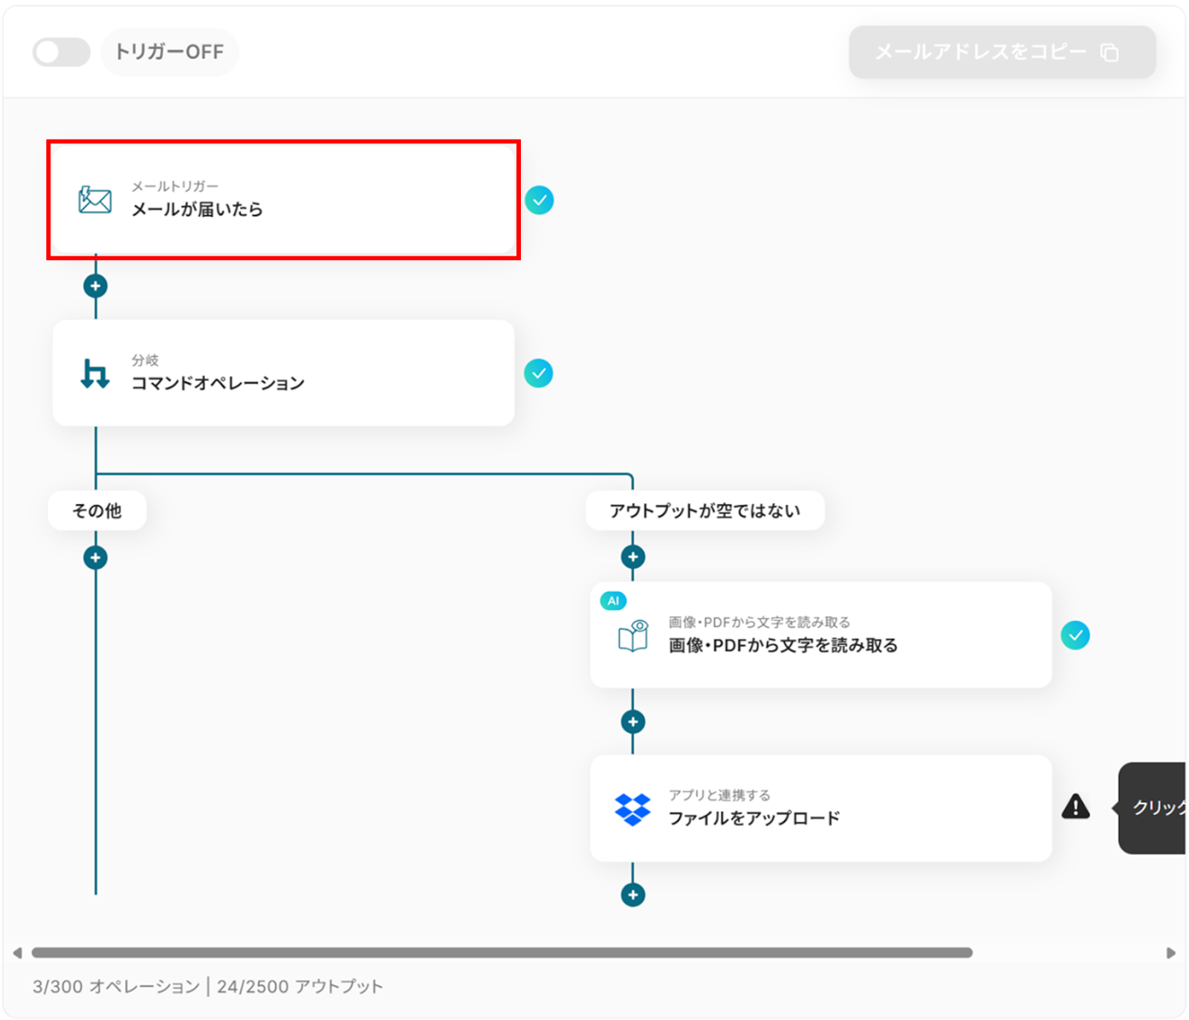Open the メールが届いたら trigger card
The width and height of the screenshot is (1189, 1020).
(283, 200)
